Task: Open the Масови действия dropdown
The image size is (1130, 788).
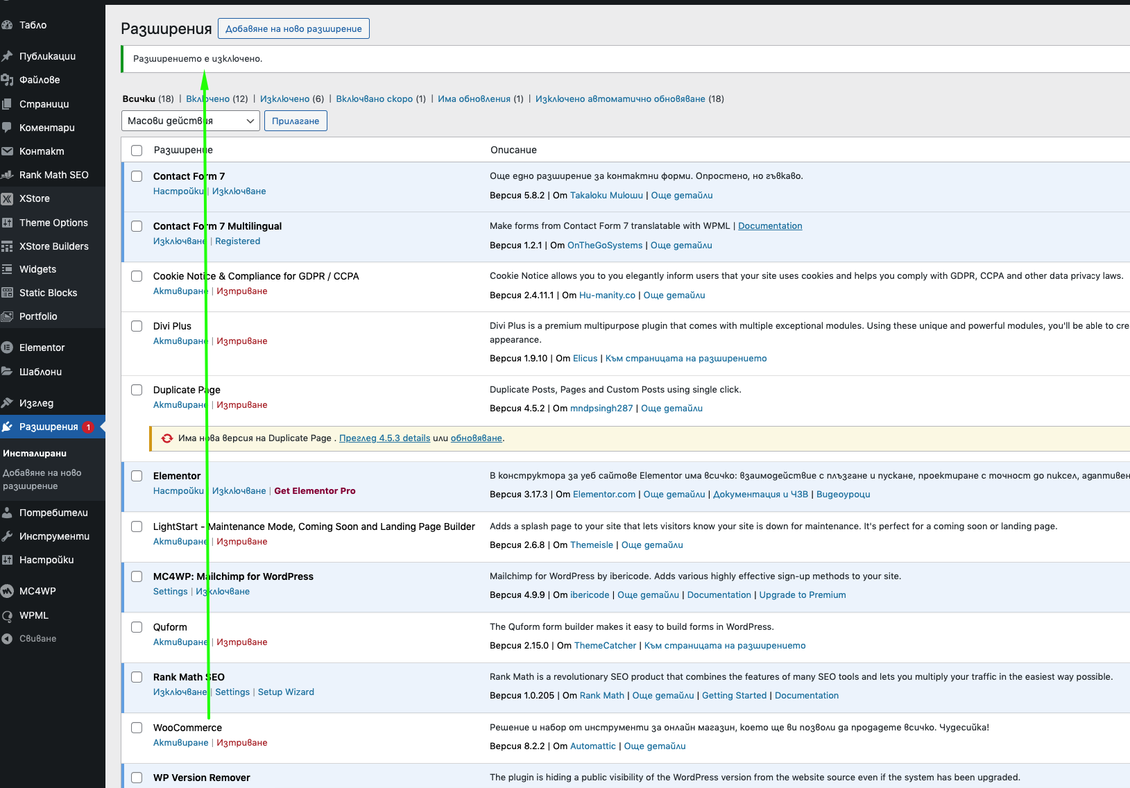Action: coord(191,121)
